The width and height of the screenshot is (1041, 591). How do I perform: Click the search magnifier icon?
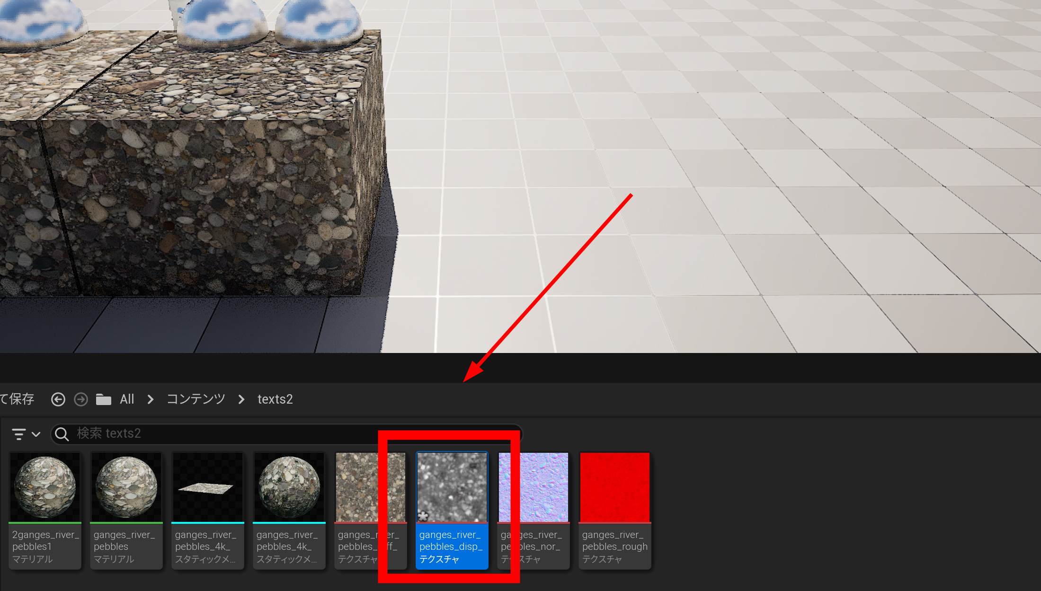(x=62, y=434)
